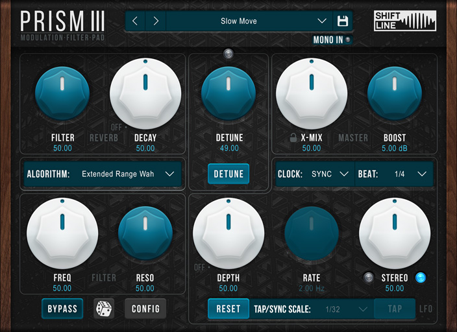This screenshot has height=332, width=457.
Task: Click the Shift Line logo
Action: click(405, 21)
